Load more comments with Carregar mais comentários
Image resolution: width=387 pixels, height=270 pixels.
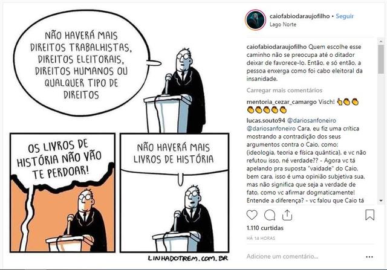point(284,90)
